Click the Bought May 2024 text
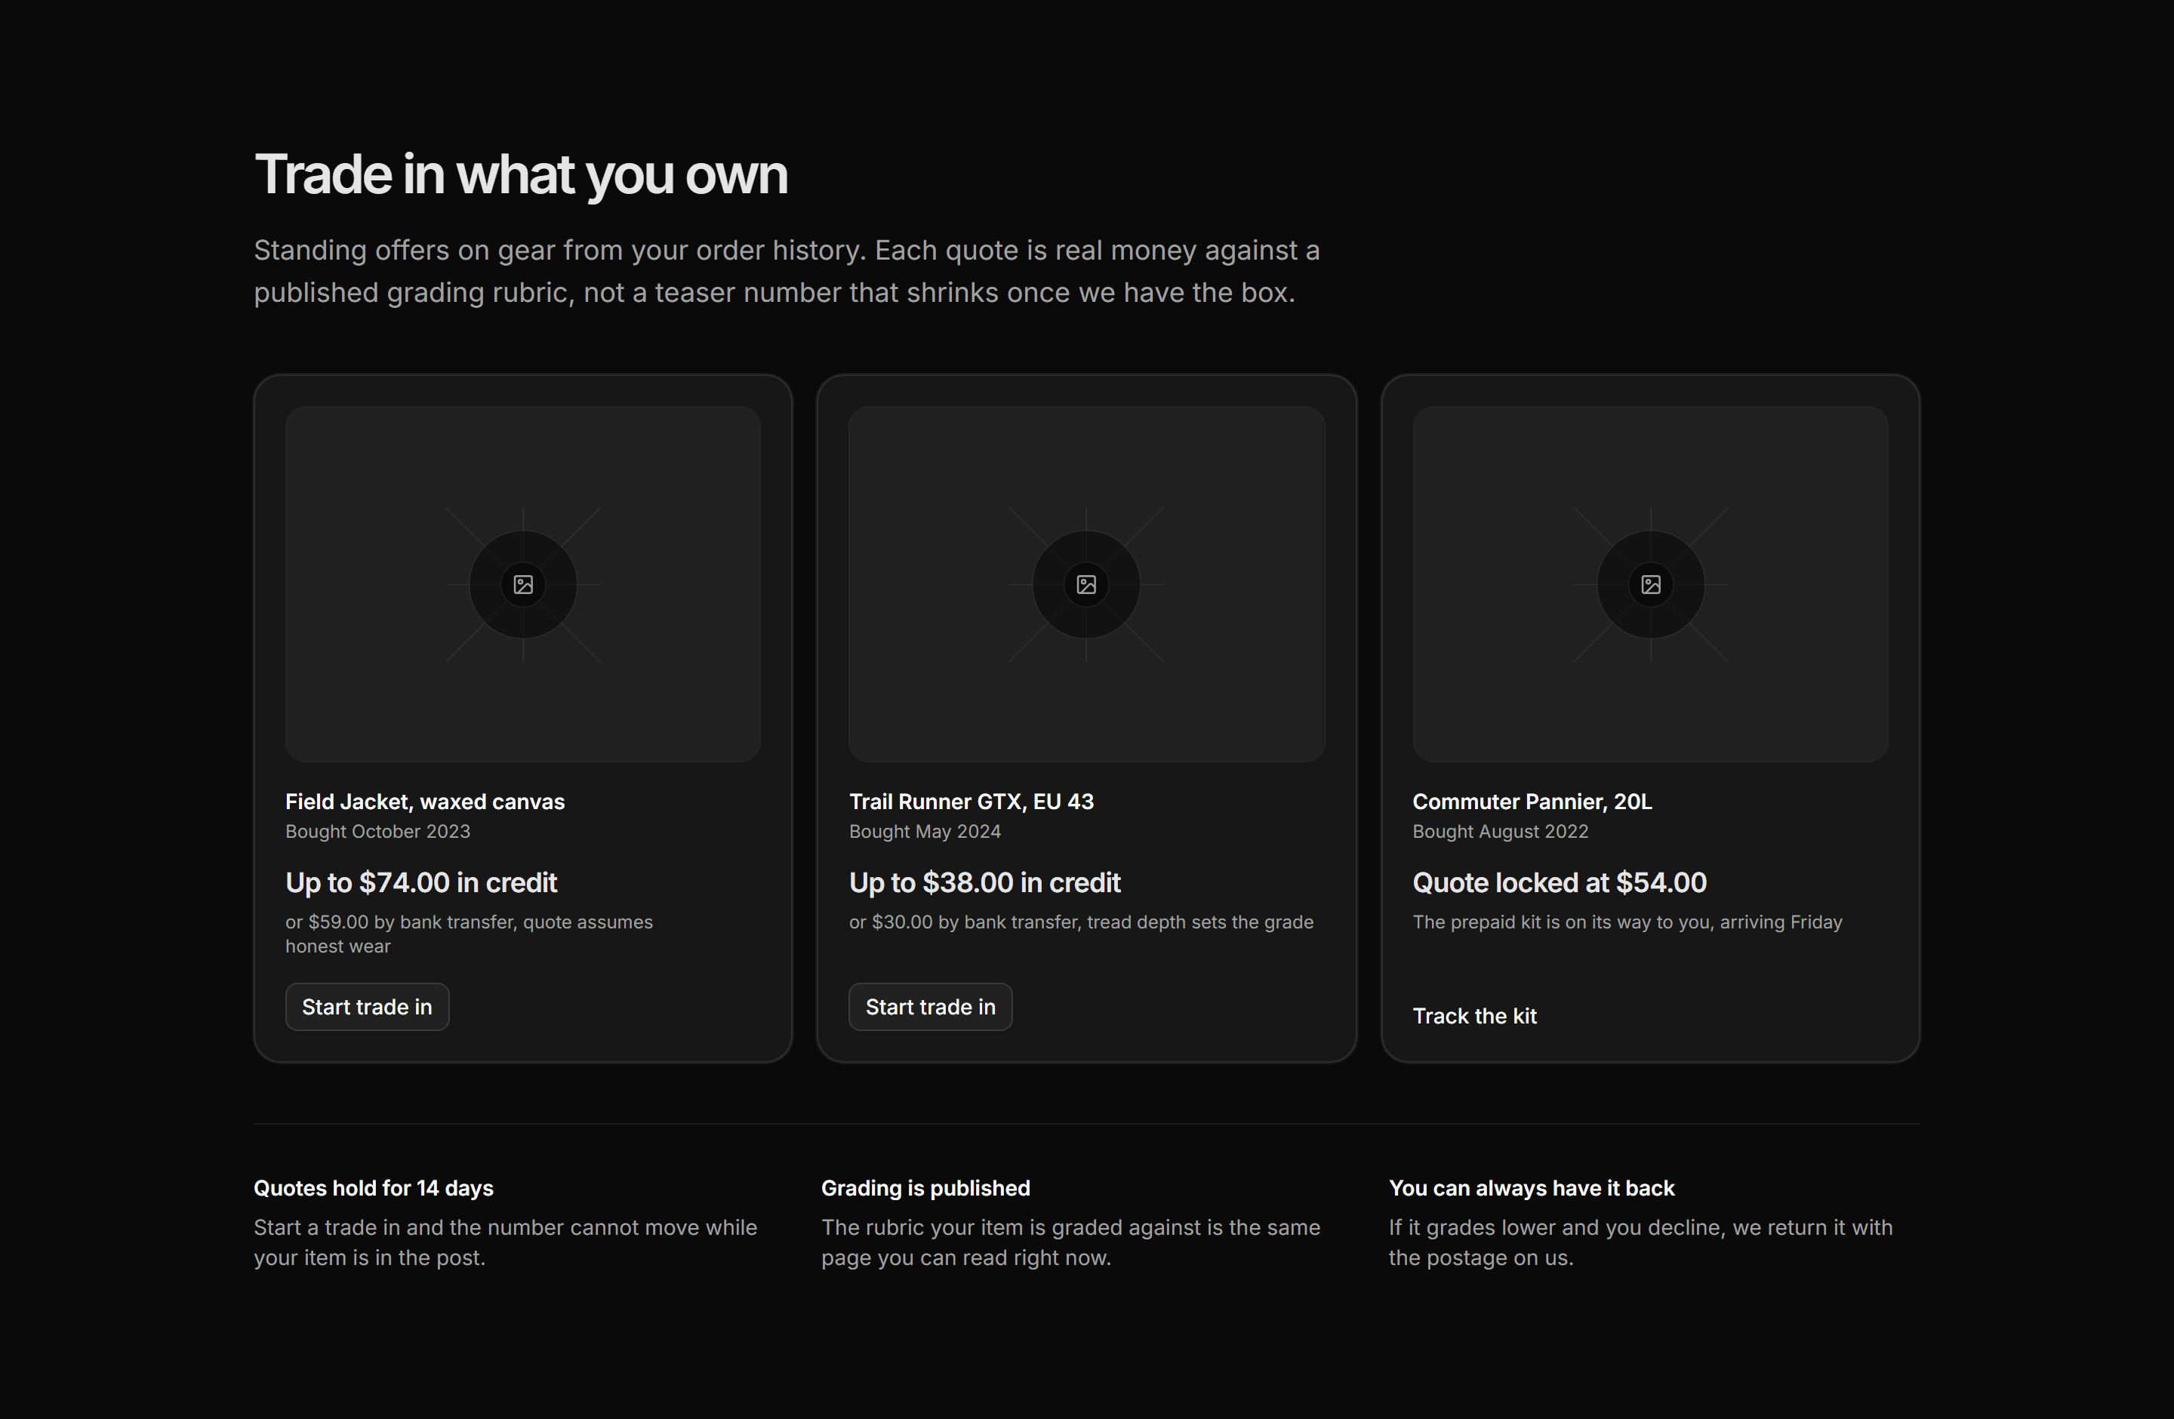2174x1419 pixels. pos(925,831)
